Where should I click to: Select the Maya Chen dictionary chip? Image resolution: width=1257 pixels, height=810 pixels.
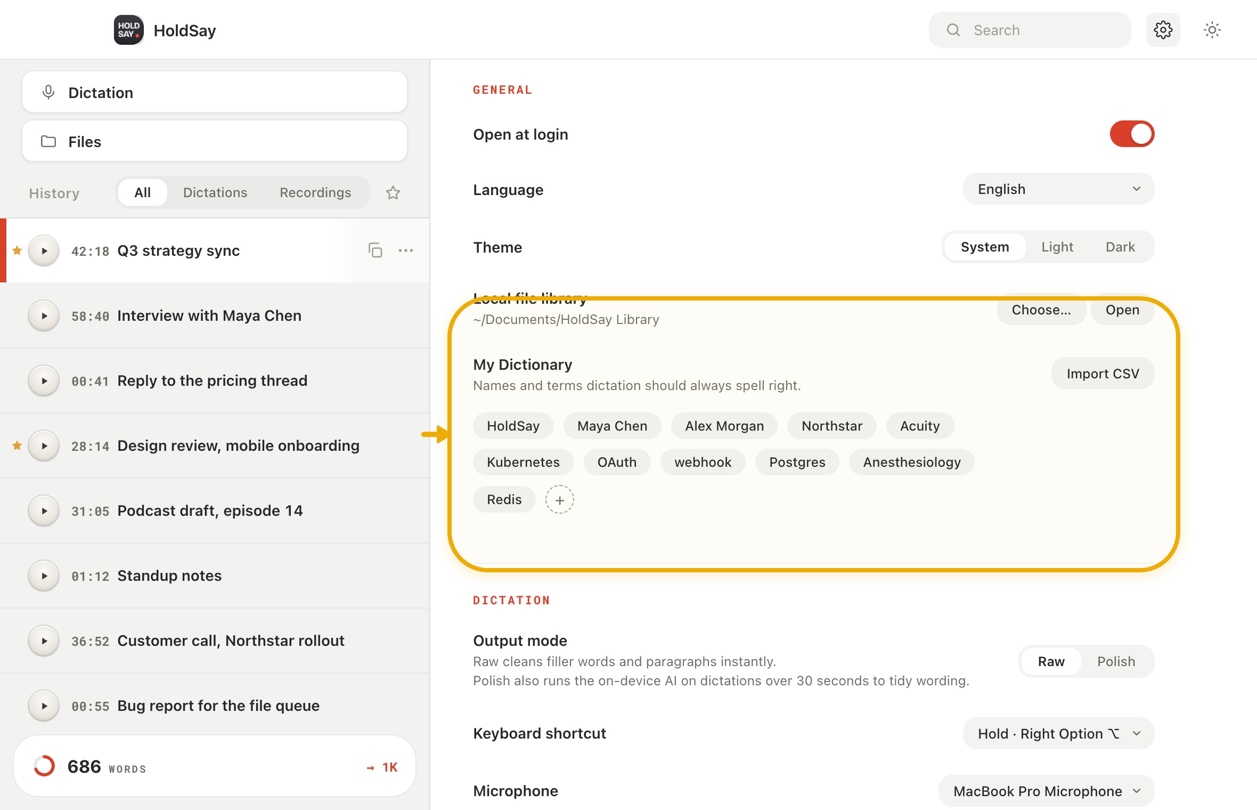[x=612, y=426]
